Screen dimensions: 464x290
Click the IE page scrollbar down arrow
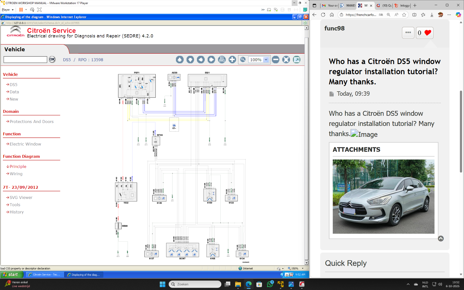307,263
